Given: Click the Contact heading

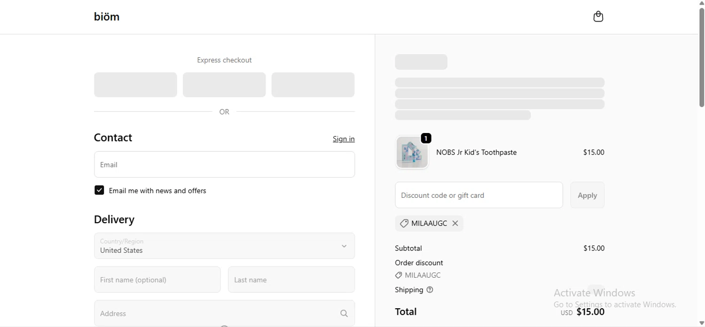Looking at the screenshot, I should click(113, 138).
